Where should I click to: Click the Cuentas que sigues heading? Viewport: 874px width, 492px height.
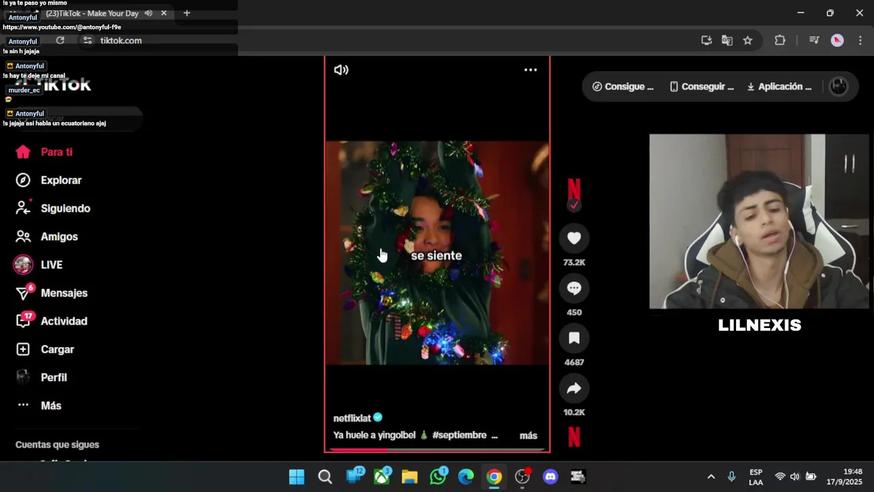tap(57, 445)
